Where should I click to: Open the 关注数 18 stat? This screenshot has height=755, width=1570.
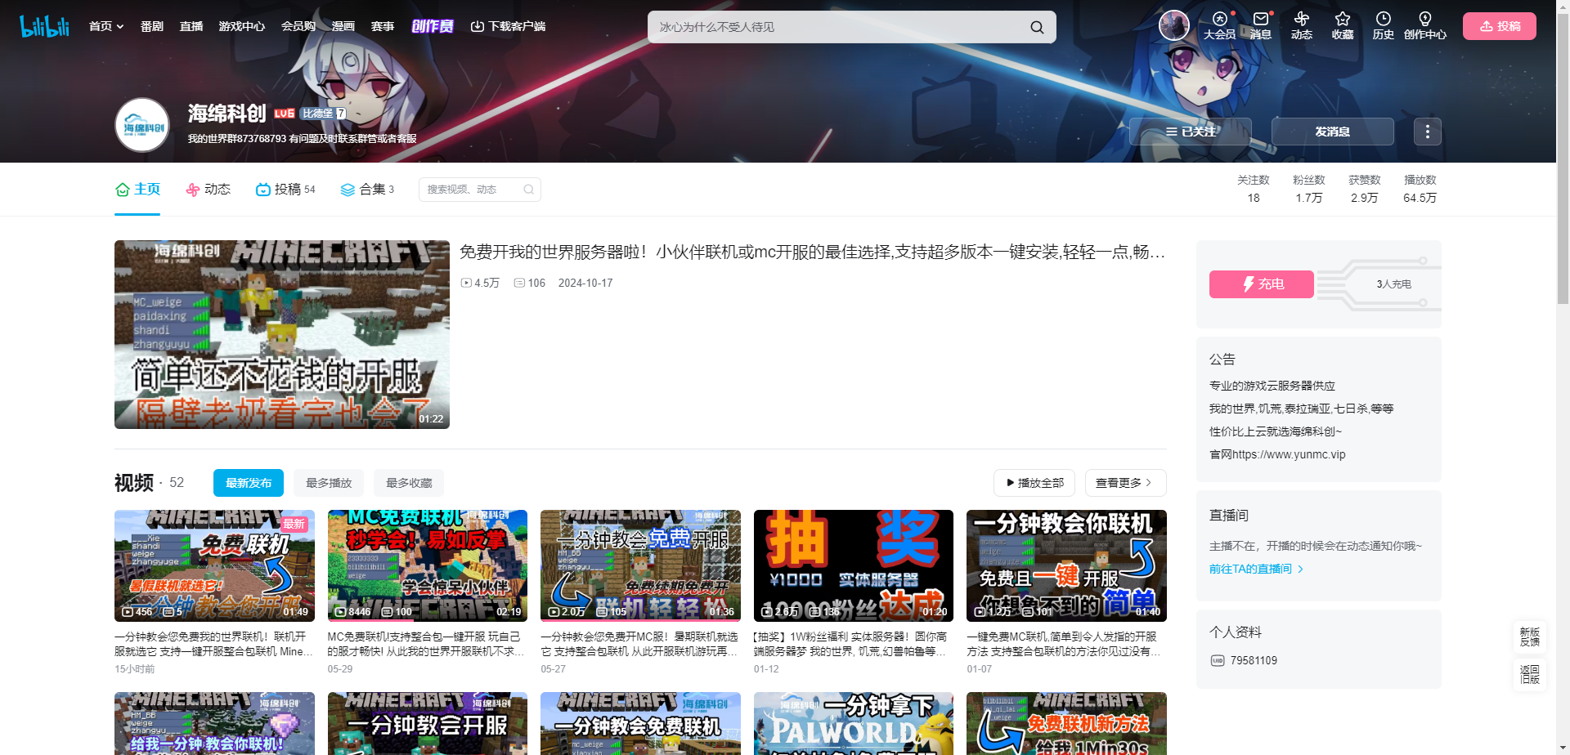[1254, 189]
